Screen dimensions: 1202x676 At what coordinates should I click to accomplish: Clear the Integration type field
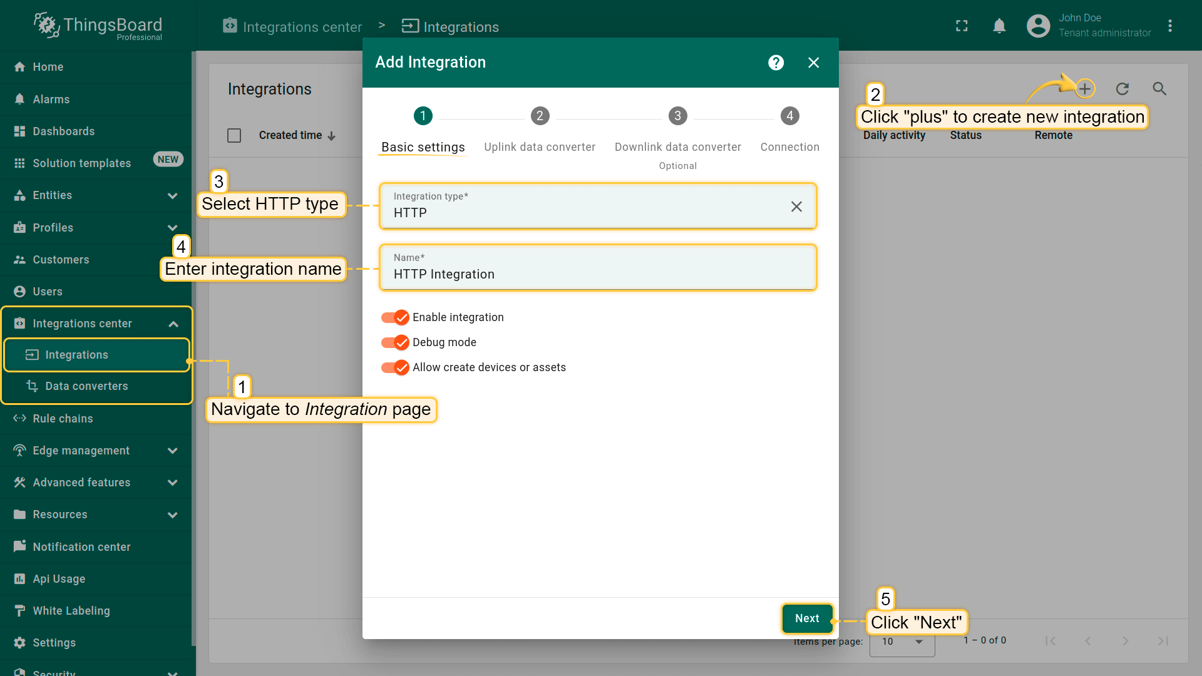coord(796,207)
